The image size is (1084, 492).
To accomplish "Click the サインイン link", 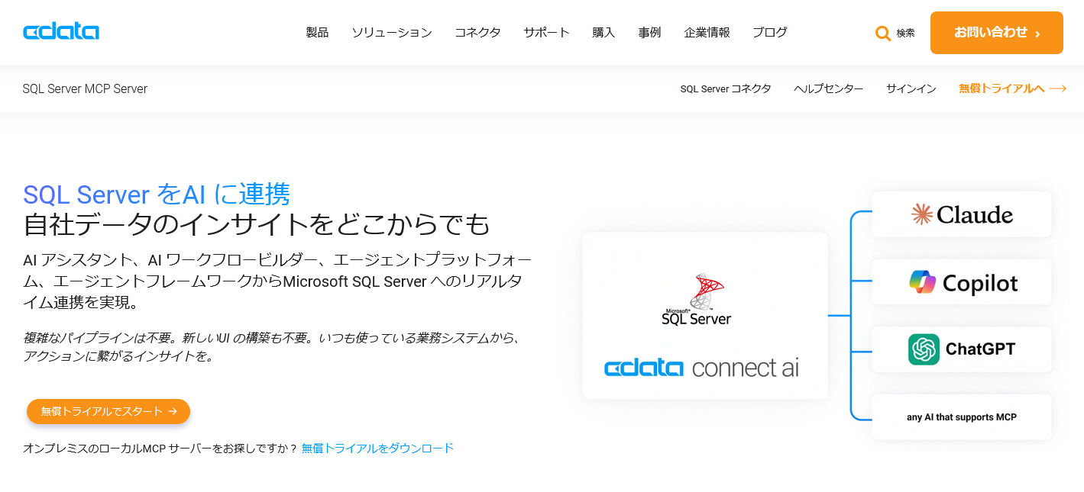I will tap(911, 88).
